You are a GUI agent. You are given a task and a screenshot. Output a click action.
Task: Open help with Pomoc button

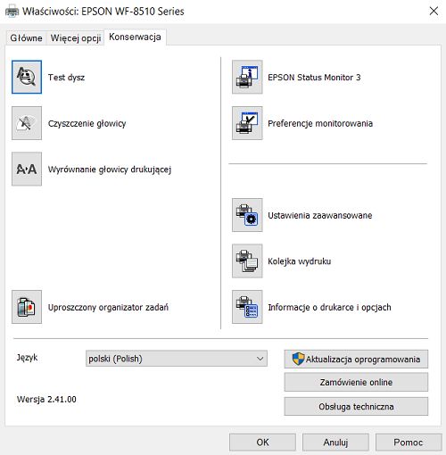(x=409, y=443)
